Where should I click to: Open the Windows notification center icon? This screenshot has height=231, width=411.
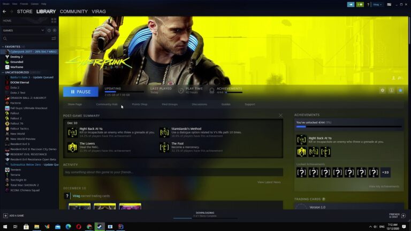point(404,227)
